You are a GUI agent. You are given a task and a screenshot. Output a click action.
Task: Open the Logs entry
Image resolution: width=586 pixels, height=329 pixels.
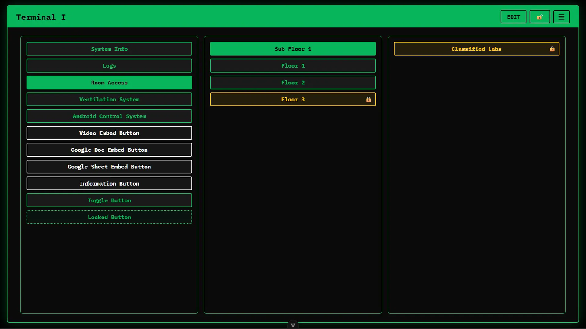point(109,66)
